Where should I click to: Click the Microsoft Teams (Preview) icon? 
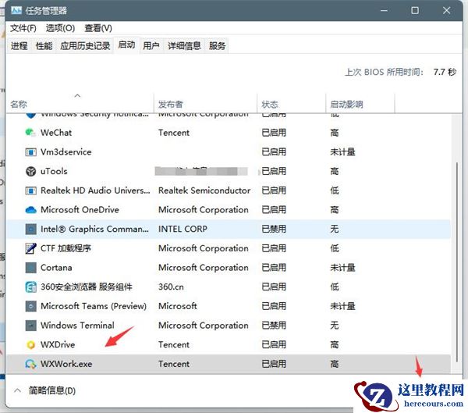[30, 306]
